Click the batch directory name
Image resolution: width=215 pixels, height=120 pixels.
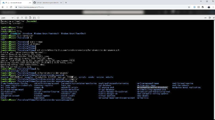[3, 98]
